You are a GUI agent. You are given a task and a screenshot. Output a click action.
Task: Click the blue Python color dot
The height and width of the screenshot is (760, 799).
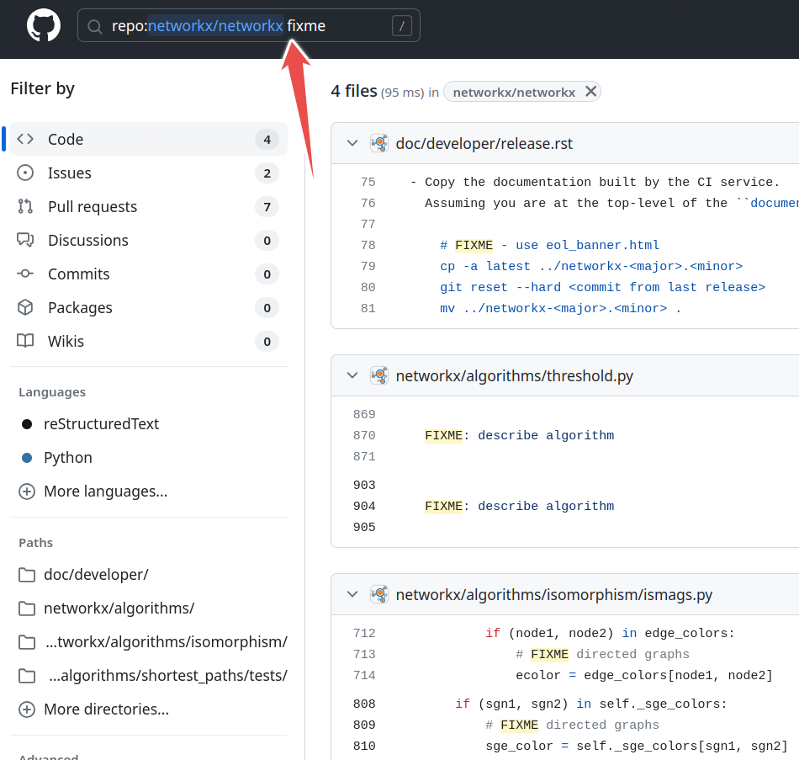point(27,458)
